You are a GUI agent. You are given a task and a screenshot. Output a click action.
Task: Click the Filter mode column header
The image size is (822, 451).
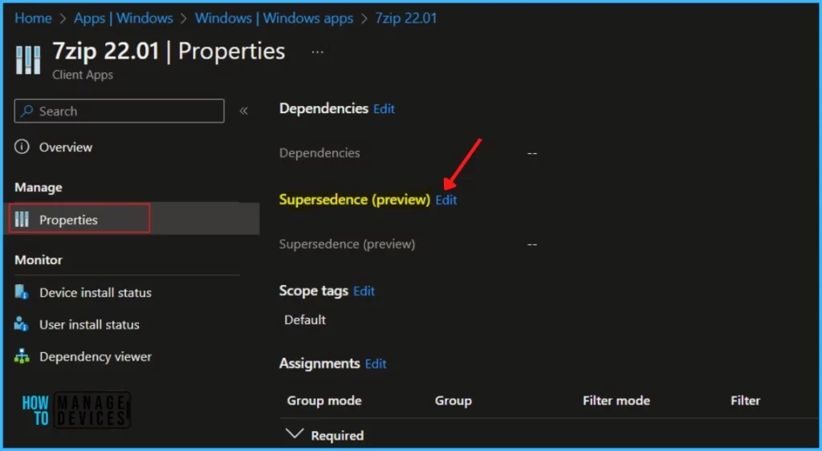point(616,400)
